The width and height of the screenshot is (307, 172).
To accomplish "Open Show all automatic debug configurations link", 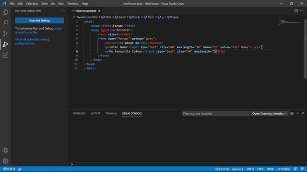I will [32, 42].
